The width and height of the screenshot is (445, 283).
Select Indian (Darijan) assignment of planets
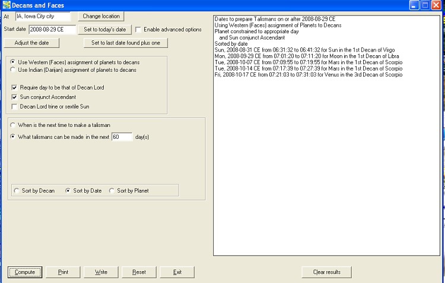click(14, 70)
